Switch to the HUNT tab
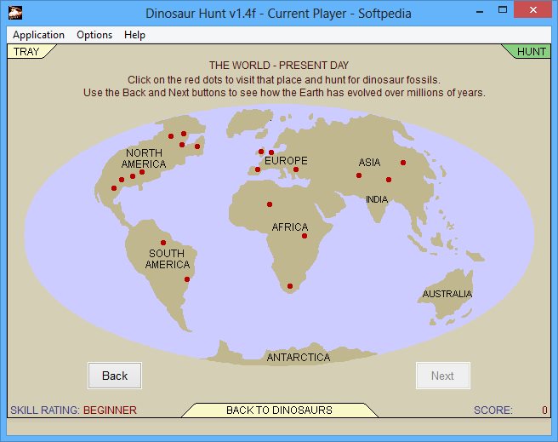 click(531, 52)
